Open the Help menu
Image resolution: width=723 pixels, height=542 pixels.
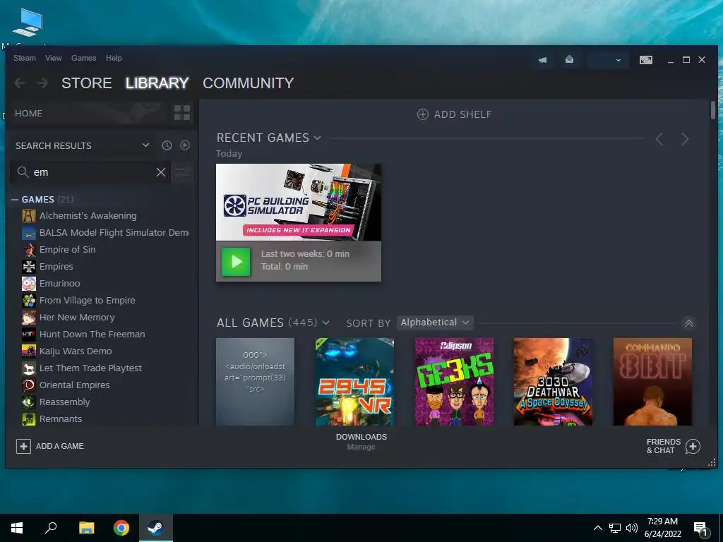(x=114, y=58)
